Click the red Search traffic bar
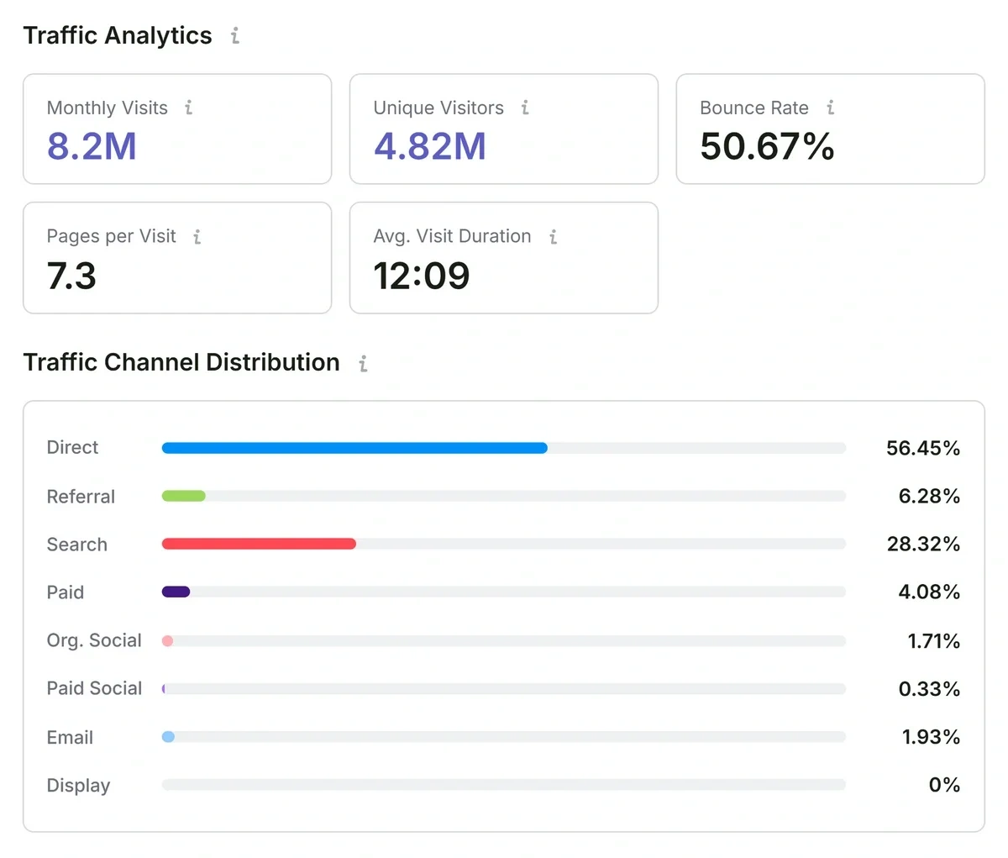 click(x=259, y=544)
